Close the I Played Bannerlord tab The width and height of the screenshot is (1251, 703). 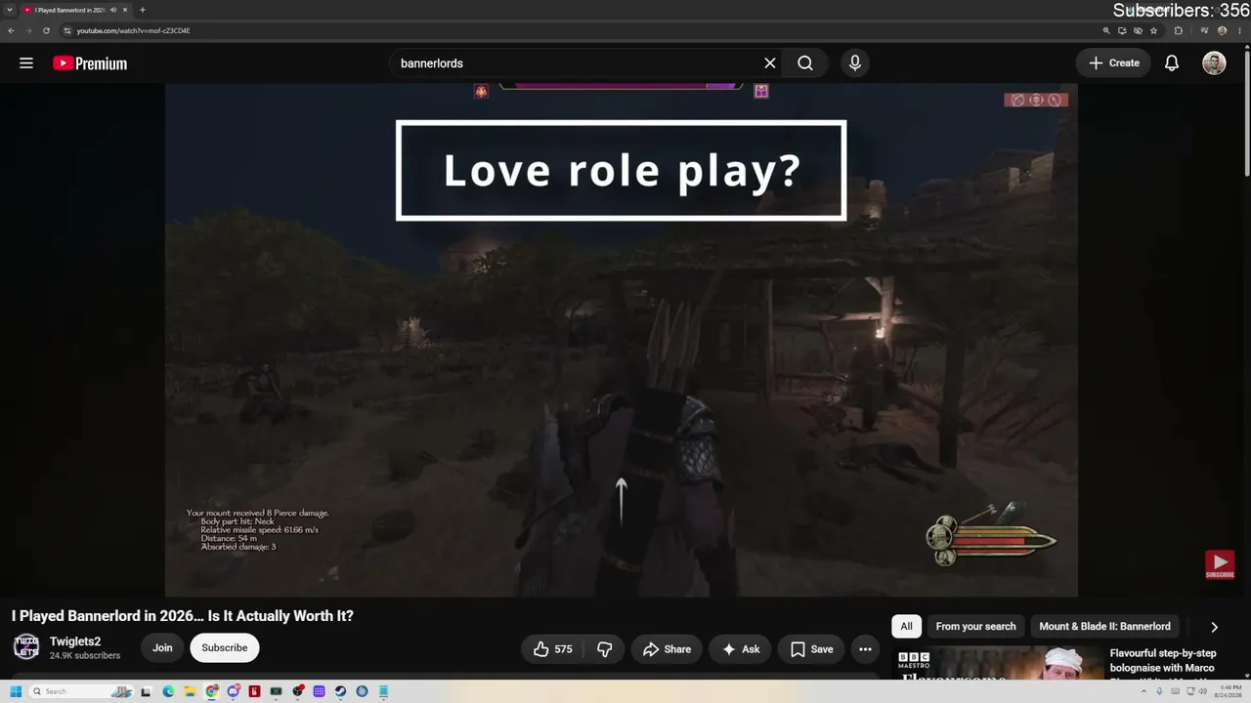coord(125,10)
